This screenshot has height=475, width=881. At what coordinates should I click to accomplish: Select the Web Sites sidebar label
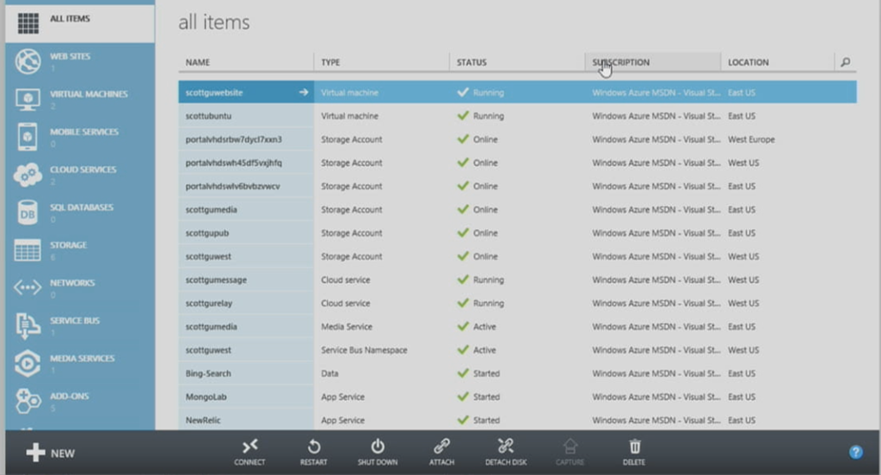pos(71,56)
